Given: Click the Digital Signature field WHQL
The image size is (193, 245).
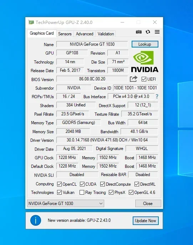Looking at the screenshot, I should point(142,149).
